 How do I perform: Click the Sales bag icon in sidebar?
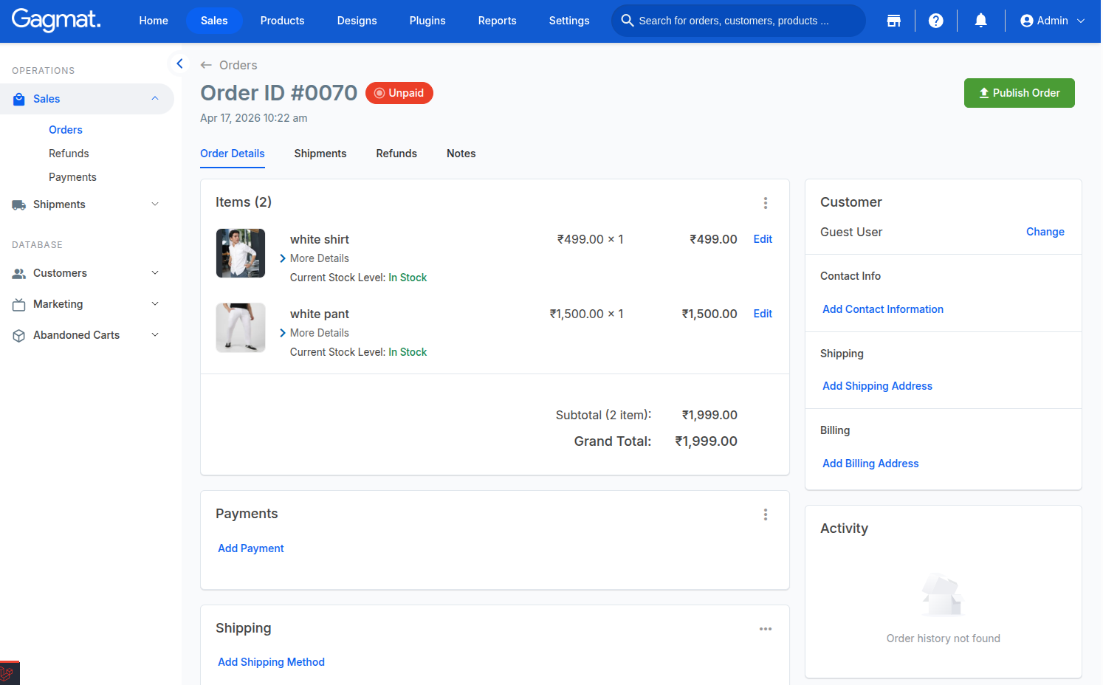pyautogui.click(x=19, y=99)
